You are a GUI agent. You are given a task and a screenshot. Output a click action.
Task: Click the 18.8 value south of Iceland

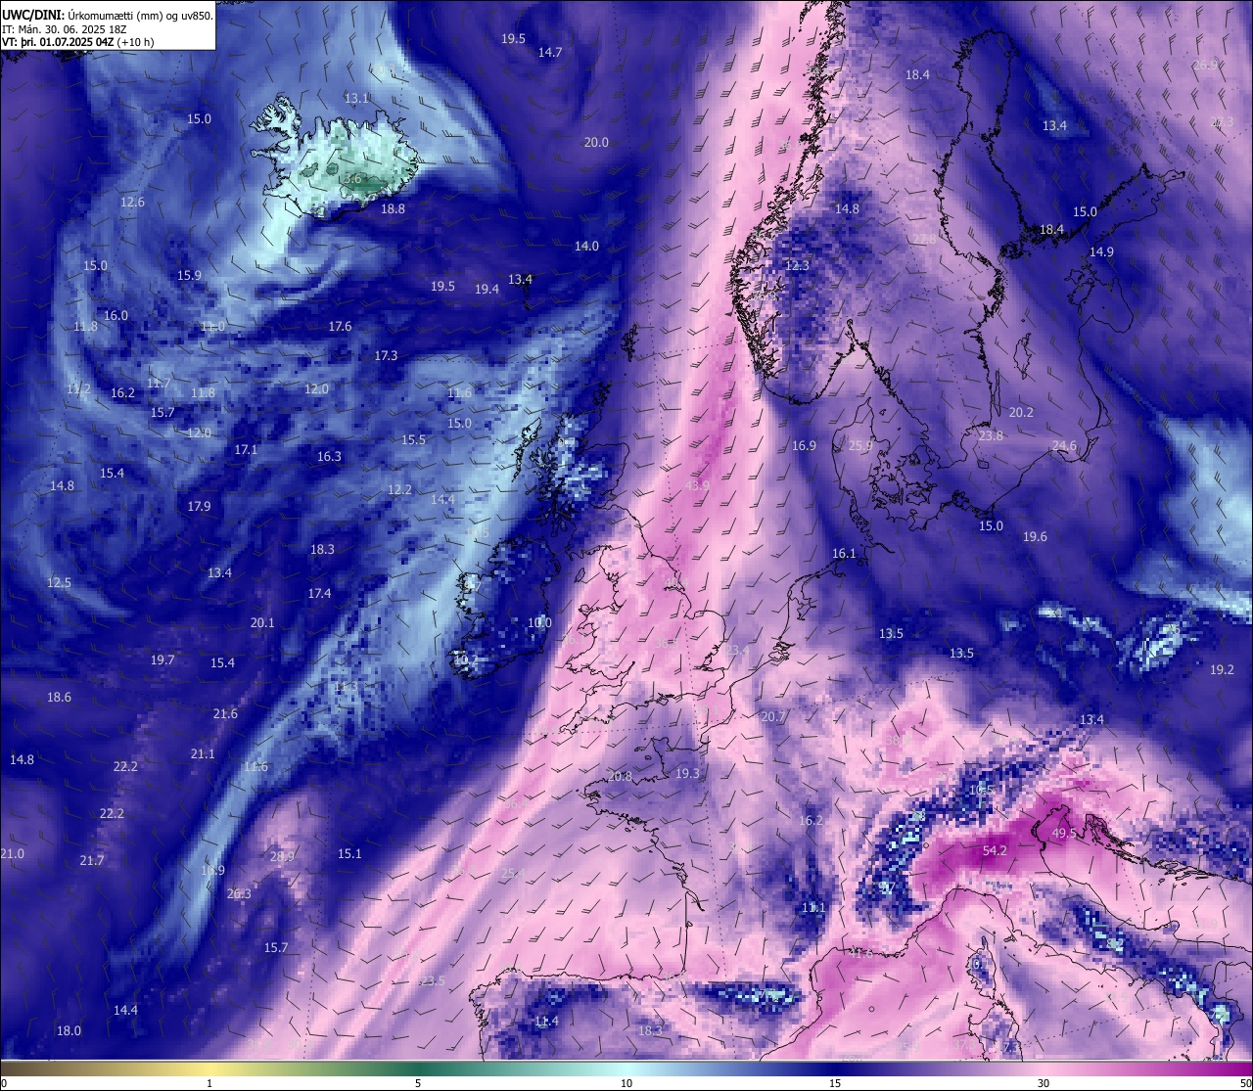(x=393, y=208)
